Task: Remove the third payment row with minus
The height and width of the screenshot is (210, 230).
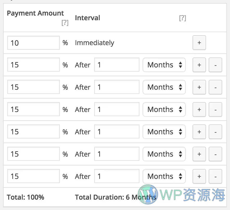Action: pos(215,87)
